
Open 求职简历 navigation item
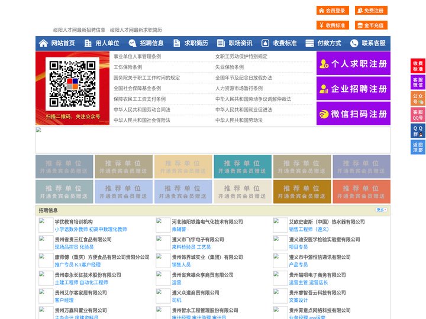click(196, 43)
